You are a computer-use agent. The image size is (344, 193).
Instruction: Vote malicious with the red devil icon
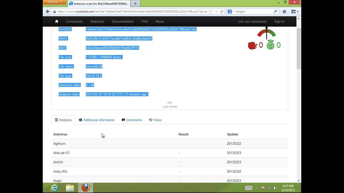(x=252, y=46)
